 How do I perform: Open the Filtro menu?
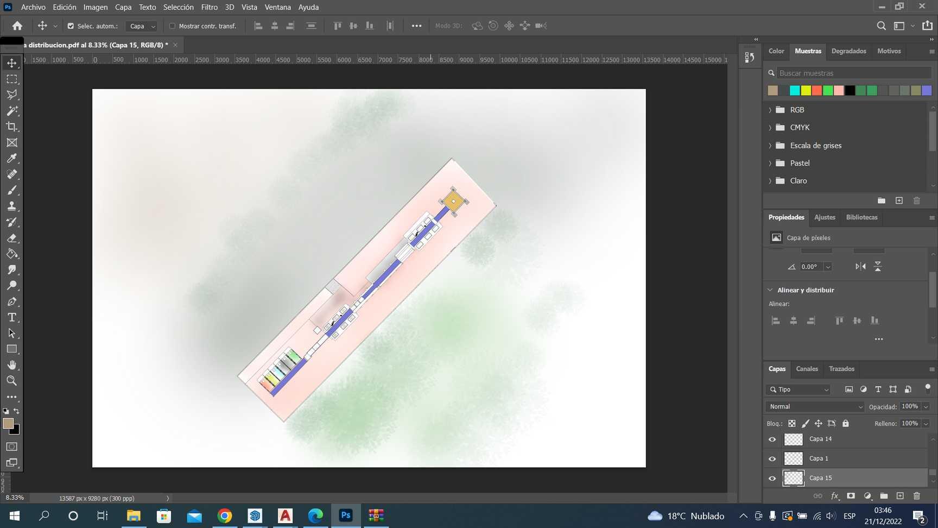(x=209, y=7)
